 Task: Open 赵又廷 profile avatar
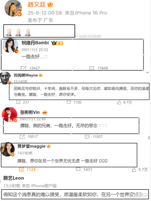13,8
